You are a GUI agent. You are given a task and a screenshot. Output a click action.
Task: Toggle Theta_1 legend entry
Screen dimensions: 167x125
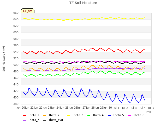[x=31, y=115]
